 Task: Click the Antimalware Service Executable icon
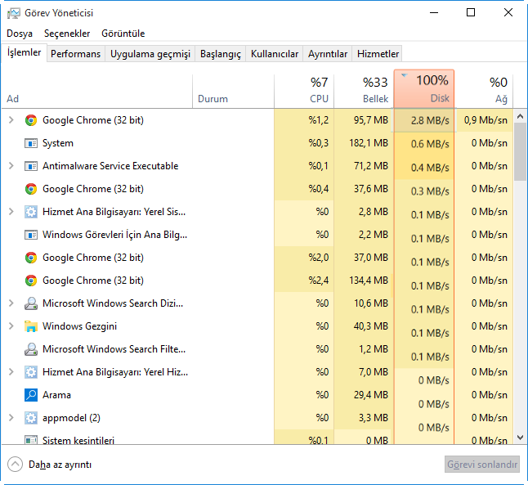pyautogui.click(x=31, y=166)
